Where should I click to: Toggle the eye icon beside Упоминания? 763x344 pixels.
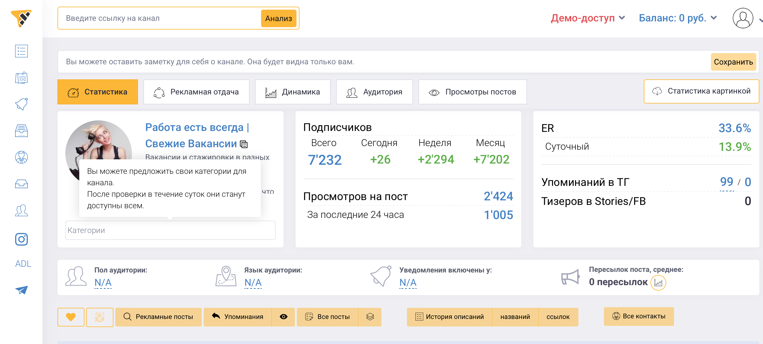(x=283, y=317)
